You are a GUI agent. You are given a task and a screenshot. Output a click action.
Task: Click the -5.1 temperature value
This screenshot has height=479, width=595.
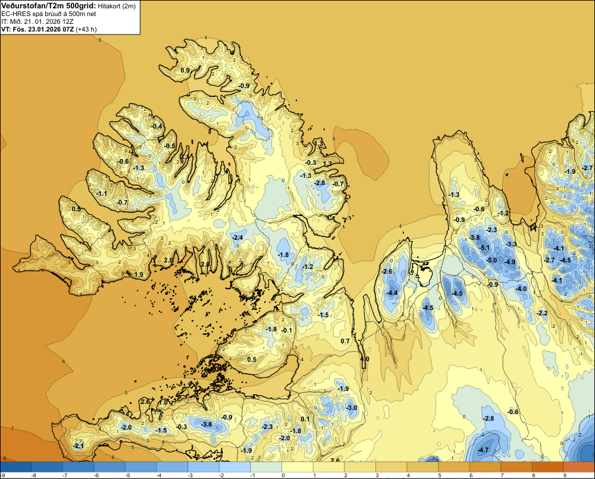484,248
